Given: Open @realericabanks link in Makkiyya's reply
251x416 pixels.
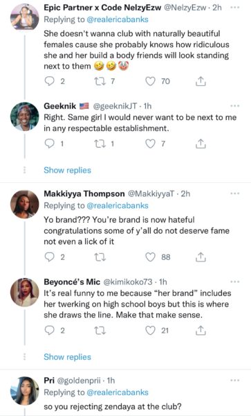Looking at the screenshot, I should click(118, 206).
